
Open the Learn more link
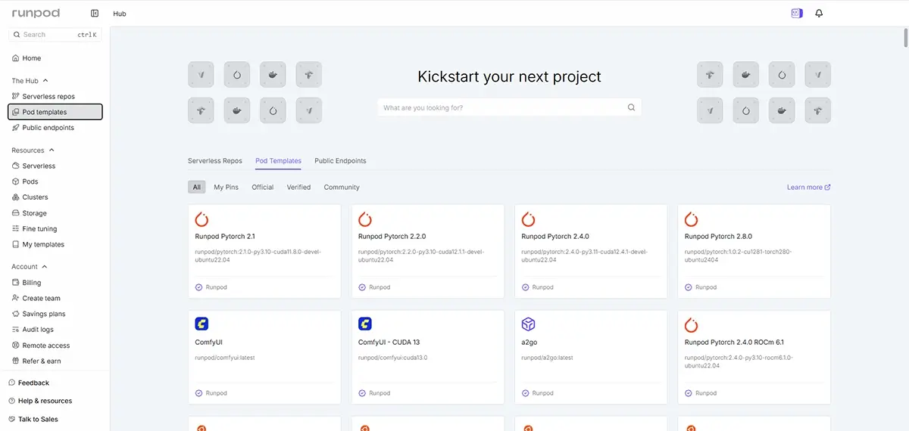click(808, 188)
